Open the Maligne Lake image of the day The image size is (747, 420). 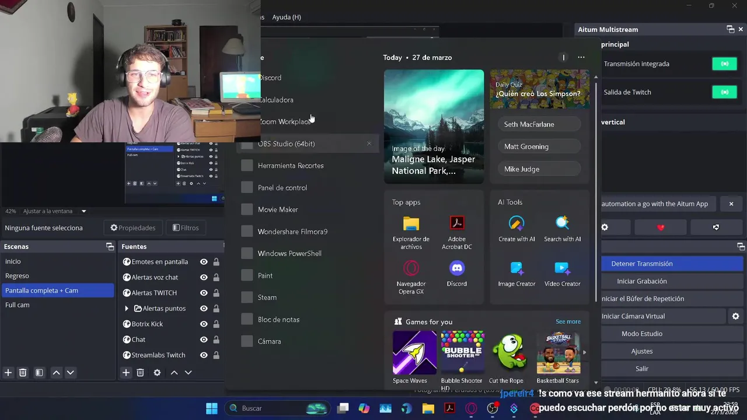tap(434, 127)
